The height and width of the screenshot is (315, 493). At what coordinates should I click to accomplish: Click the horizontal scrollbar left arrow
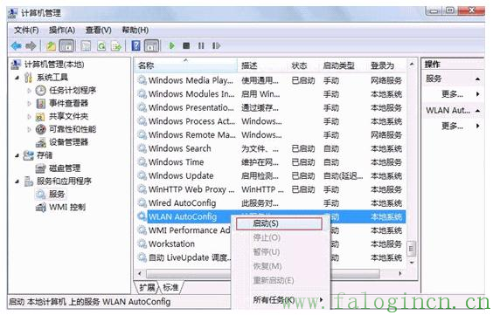[x=140, y=274]
